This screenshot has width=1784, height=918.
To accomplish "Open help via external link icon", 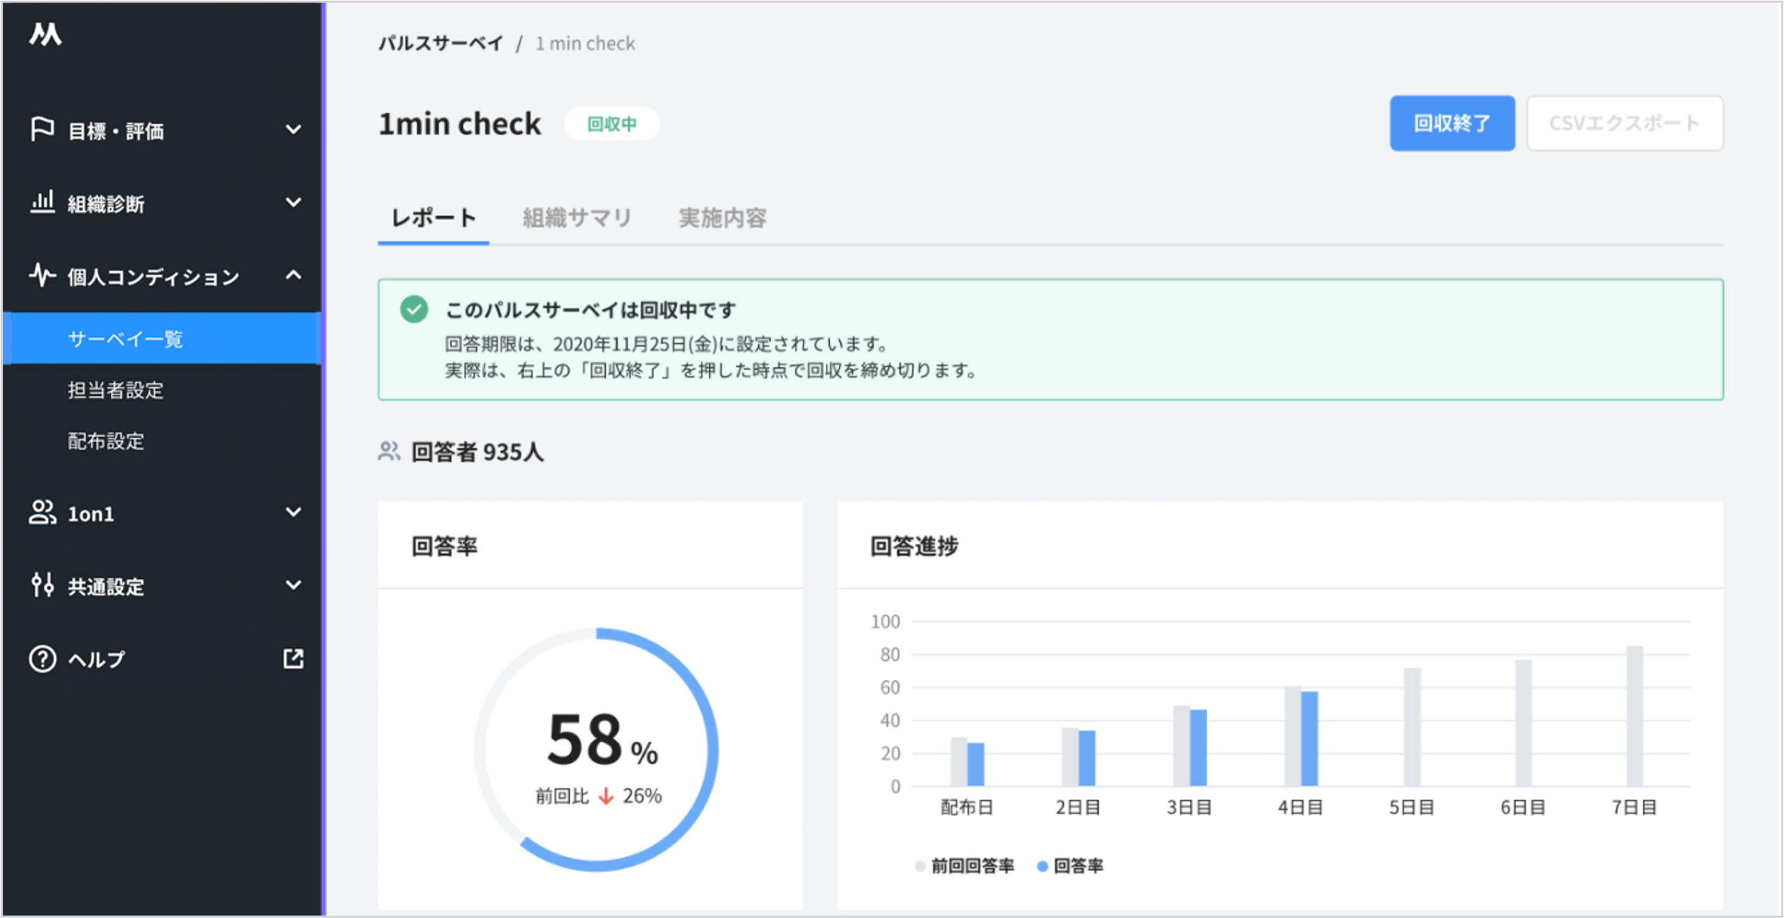I will point(294,658).
